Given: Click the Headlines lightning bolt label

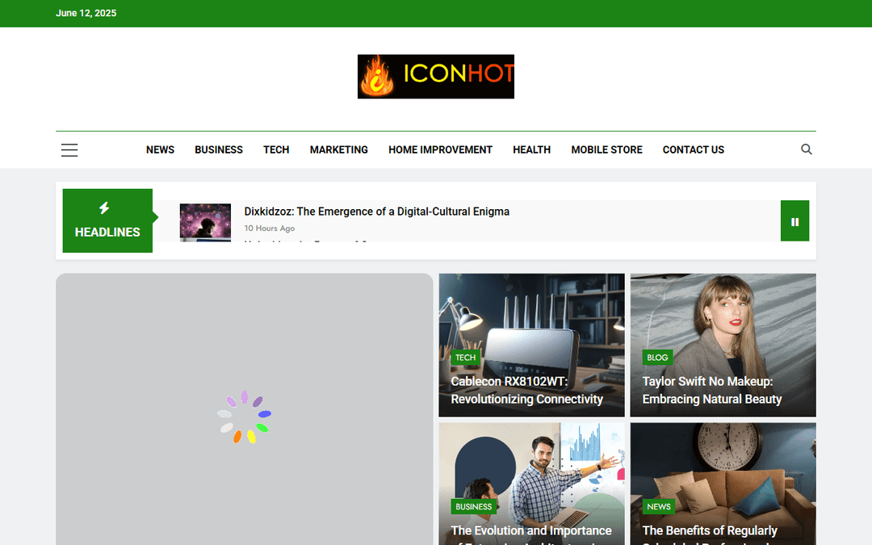Looking at the screenshot, I should tap(107, 220).
